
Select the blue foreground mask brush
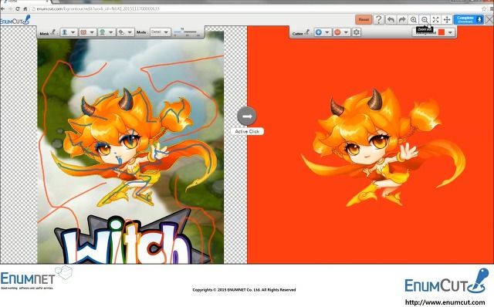point(65,32)
